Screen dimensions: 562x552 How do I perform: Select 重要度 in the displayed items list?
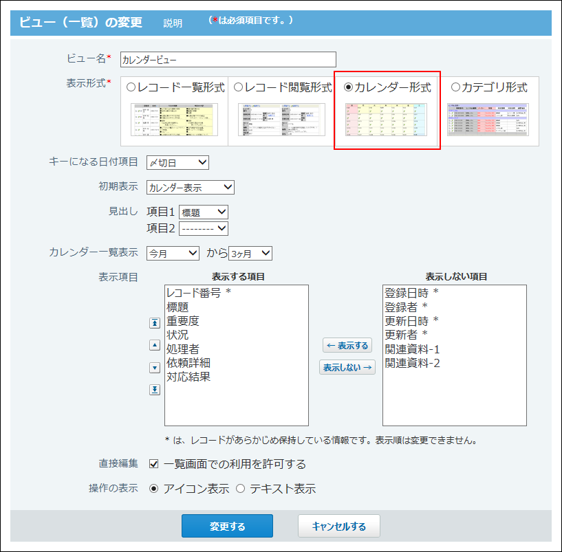click(183, 321)
